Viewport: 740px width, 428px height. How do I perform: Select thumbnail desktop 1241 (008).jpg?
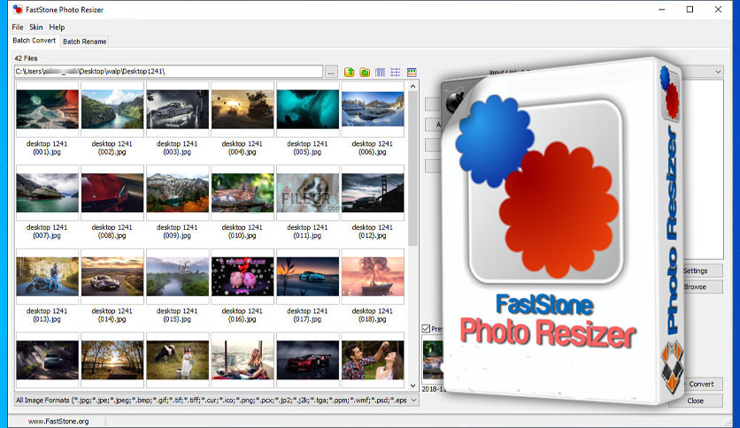coord(112,193)
